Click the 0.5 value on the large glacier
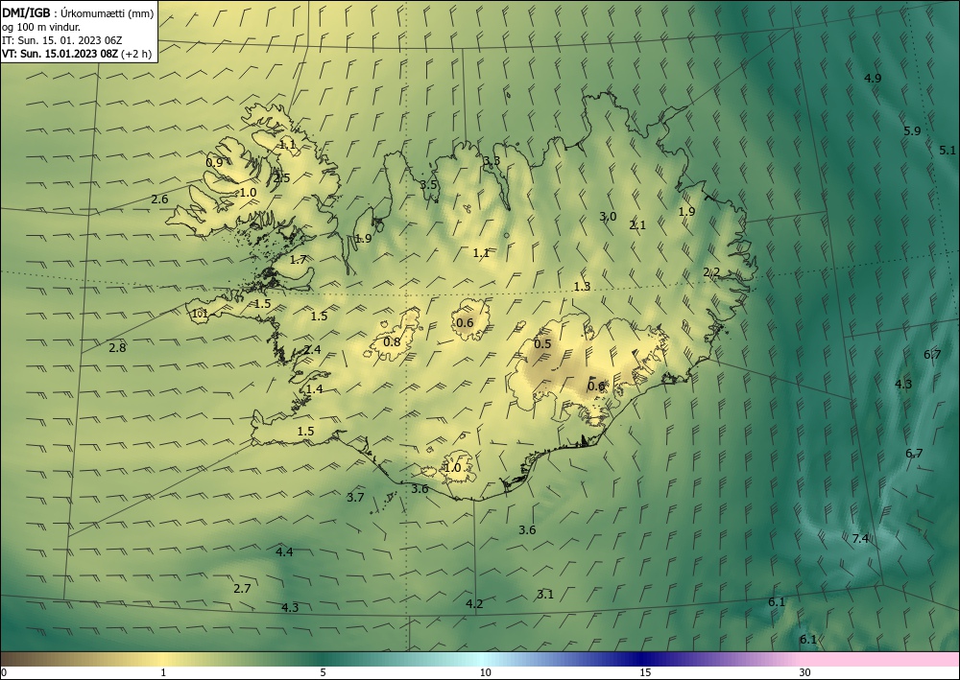This screenshot has height=680, width=960. (542, 344)
